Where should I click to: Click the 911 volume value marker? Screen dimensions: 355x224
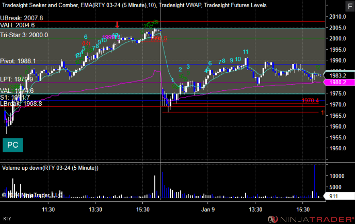click(x=339, y=196)
